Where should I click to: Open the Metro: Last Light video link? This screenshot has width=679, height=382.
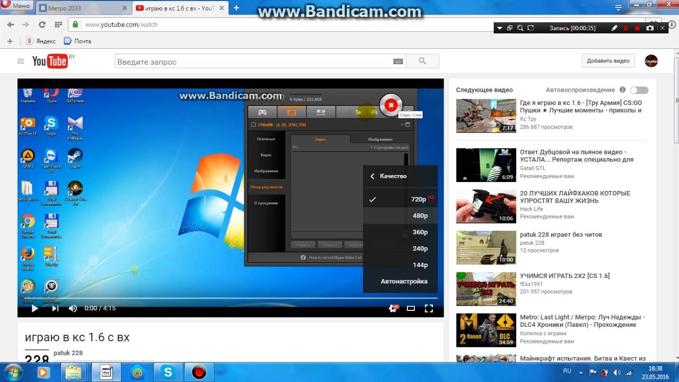582,321
